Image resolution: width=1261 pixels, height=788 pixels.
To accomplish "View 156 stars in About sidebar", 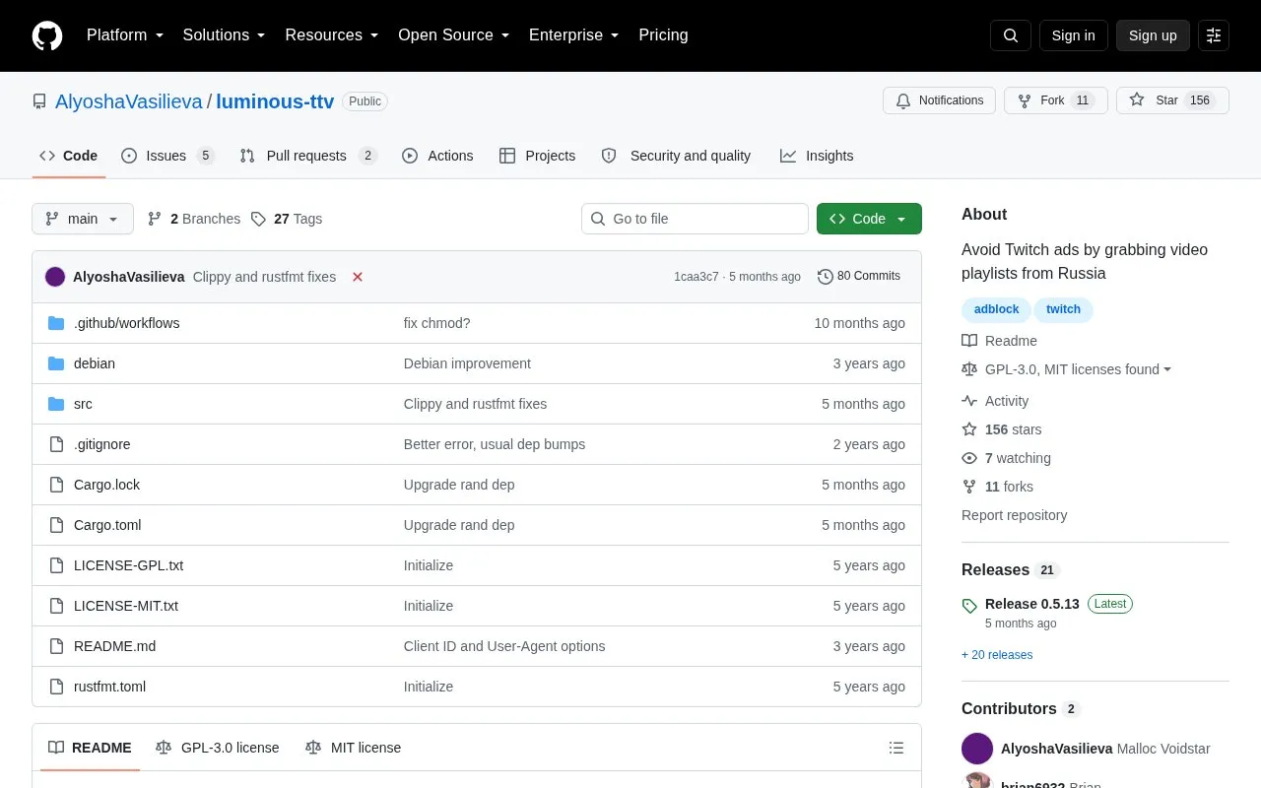I will 1001,429.
